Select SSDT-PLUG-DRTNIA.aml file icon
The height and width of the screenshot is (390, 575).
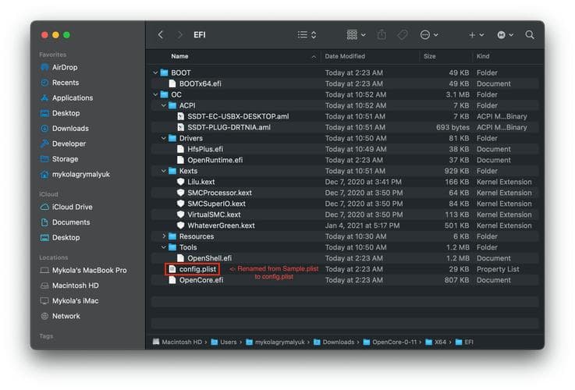pyautogui.click(x=180, y=127)
